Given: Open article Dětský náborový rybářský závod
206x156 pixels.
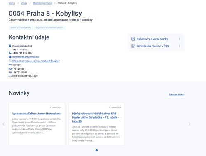Looking at the screenshot, I should tap(96, 117).
